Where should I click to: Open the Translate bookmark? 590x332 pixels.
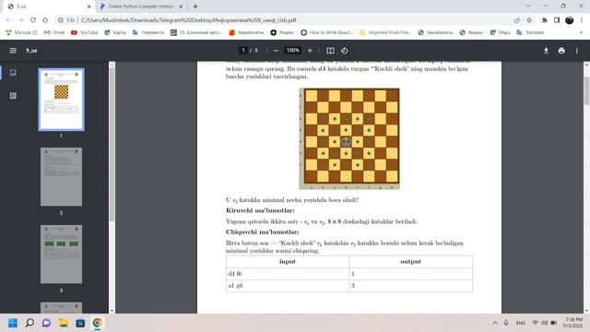530,32
